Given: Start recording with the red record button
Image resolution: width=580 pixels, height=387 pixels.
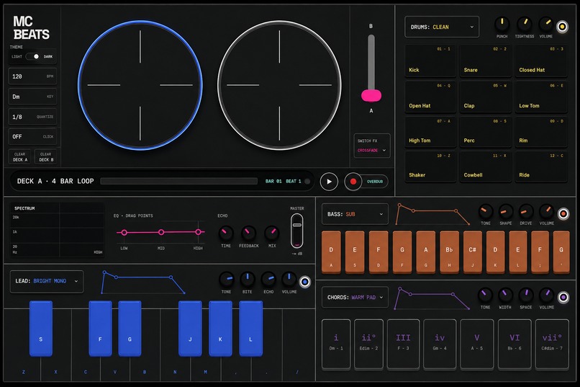Looking at the screenshot, I should (353, 182).
